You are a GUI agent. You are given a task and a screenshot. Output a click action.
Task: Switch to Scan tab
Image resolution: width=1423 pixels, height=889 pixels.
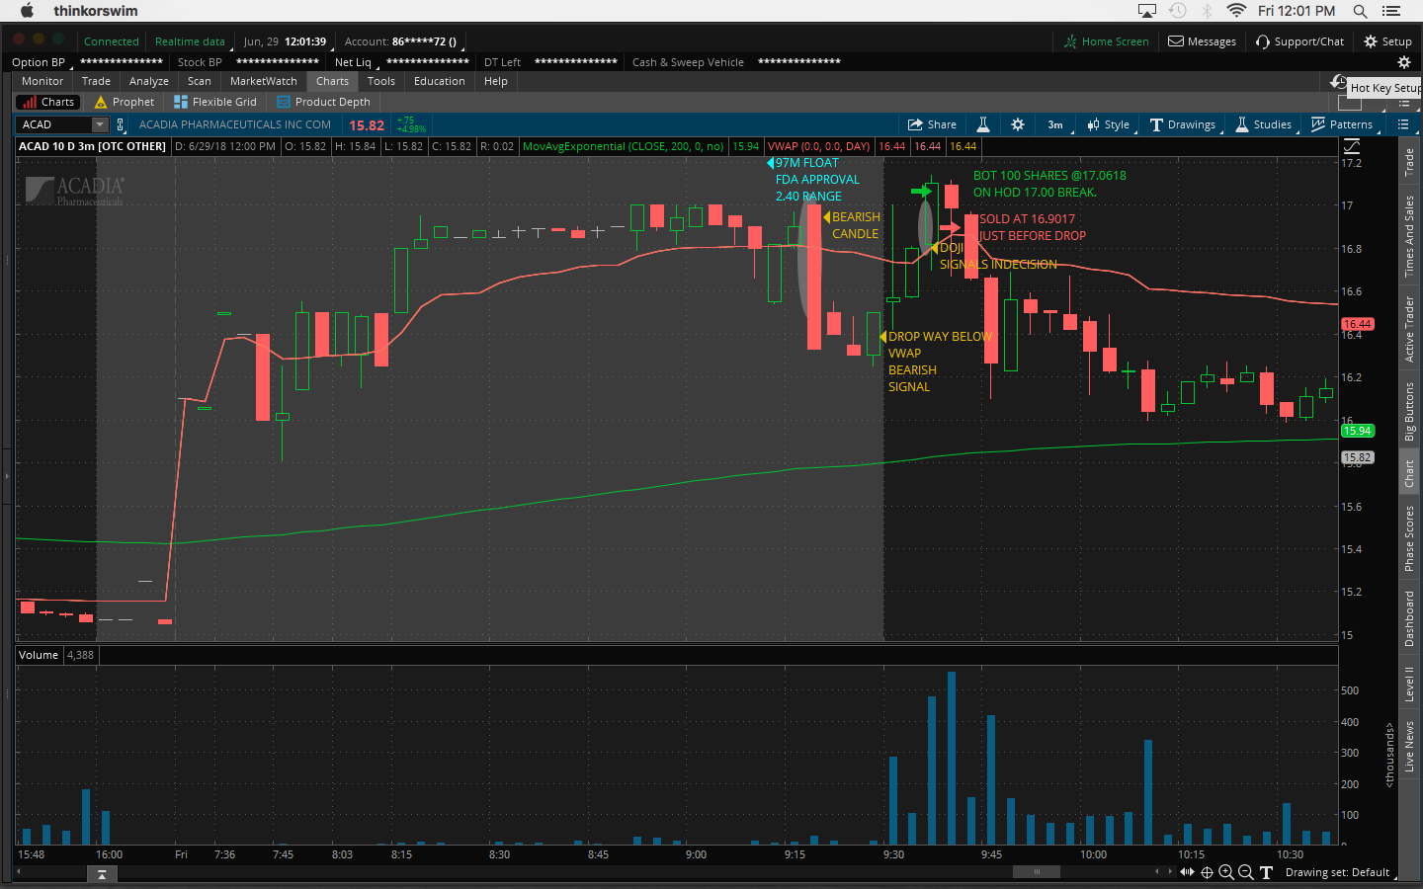pyautogui.click(x=200, y=81)
